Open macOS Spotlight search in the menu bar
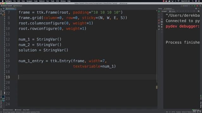Screen dimensions: 202x113 pyautogui.click(x=193, y=1)
